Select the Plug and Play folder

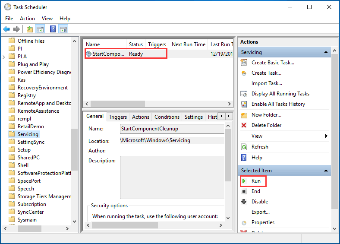tap(33, 64)
